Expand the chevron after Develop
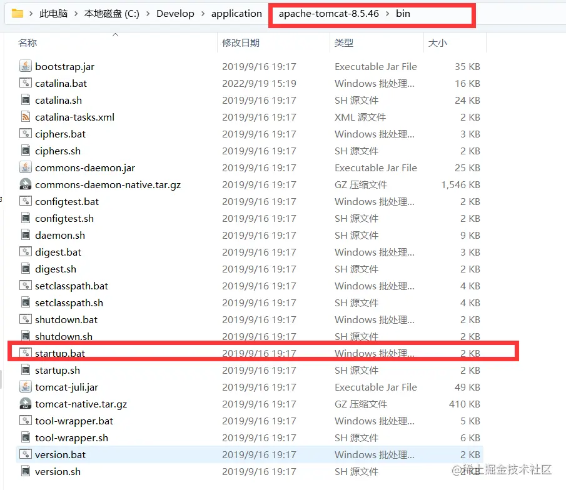Viewport: 566px width, 490px height. (203, 14)
